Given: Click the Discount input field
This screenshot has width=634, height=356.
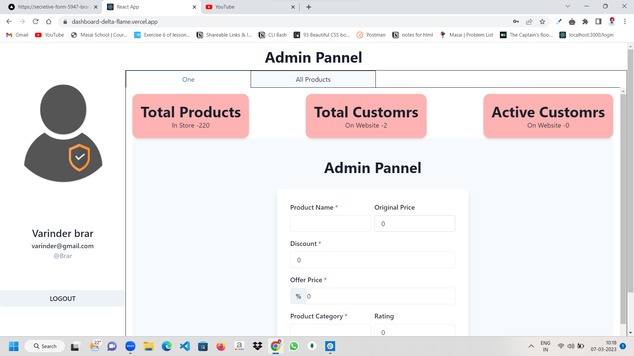Looking at the screenshot, I should (x=372, y=260).
